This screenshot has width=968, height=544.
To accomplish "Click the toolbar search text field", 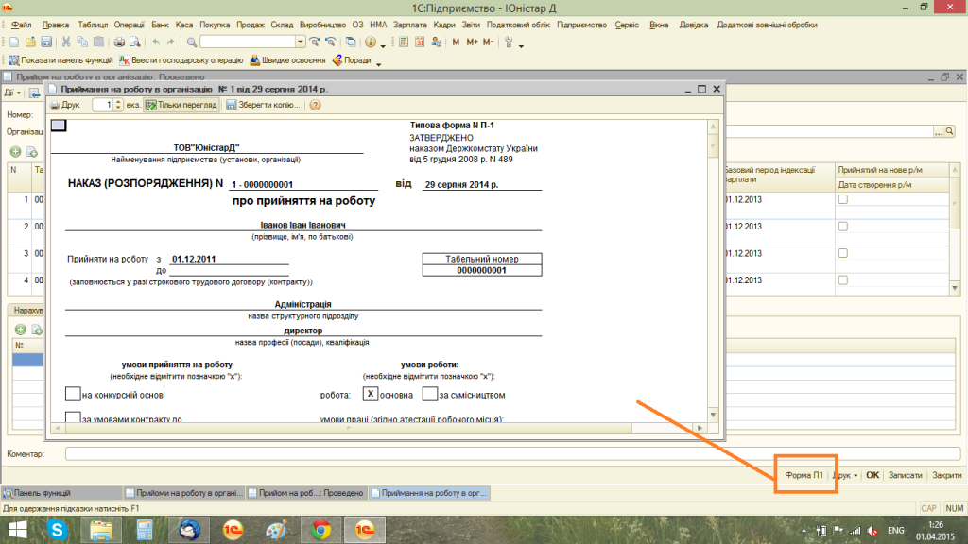I will [248, 42].
